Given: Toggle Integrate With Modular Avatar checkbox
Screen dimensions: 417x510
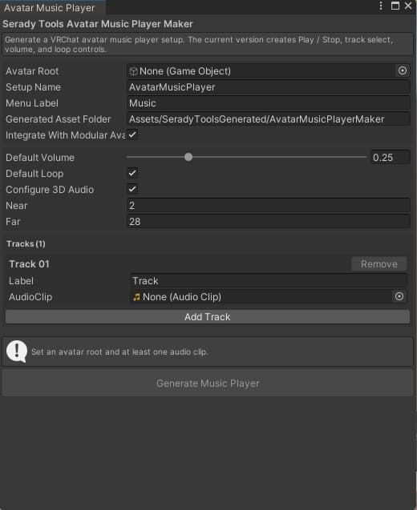Looking at the screenshot, I should (x=132, y=135).
